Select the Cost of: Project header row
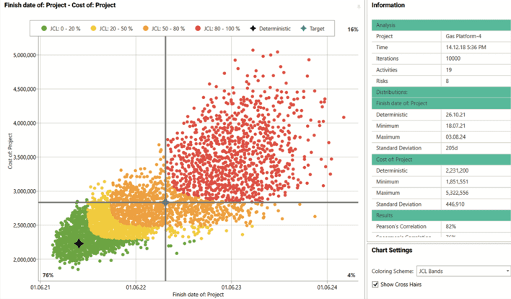The width and height of the screenshot is (511, 299). point(440,160)
